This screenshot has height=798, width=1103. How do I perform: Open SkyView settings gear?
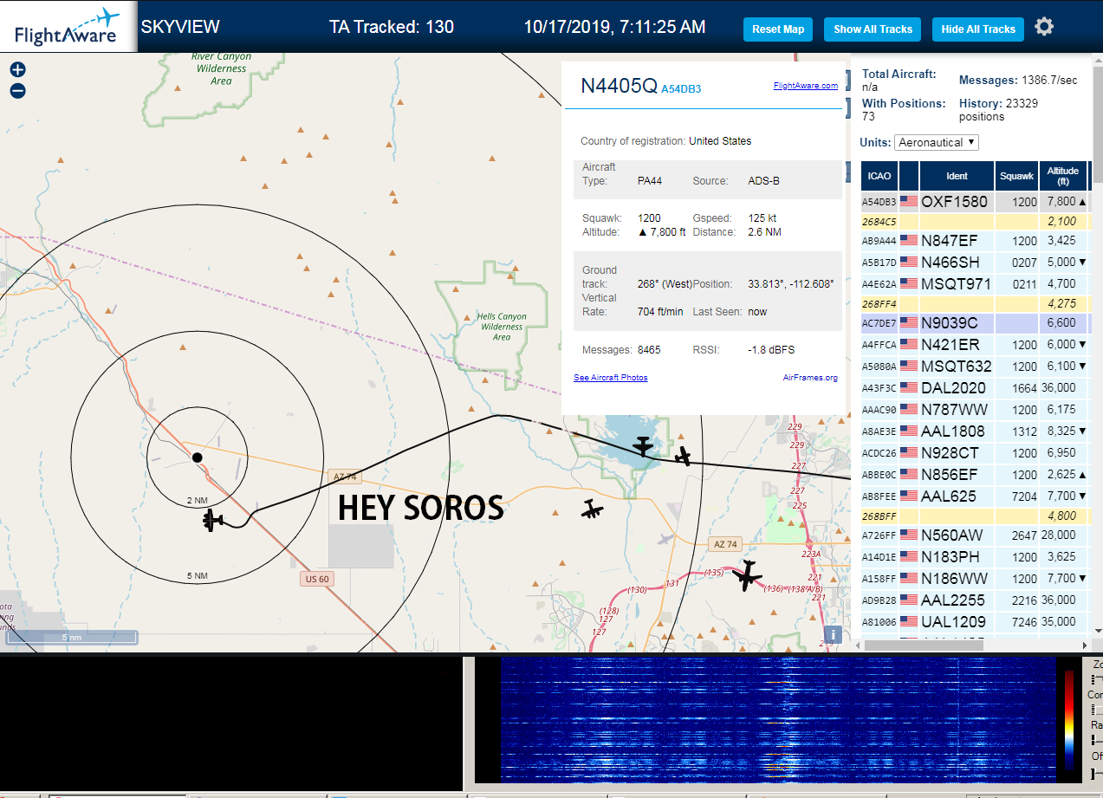click(x=1044, y=27)
